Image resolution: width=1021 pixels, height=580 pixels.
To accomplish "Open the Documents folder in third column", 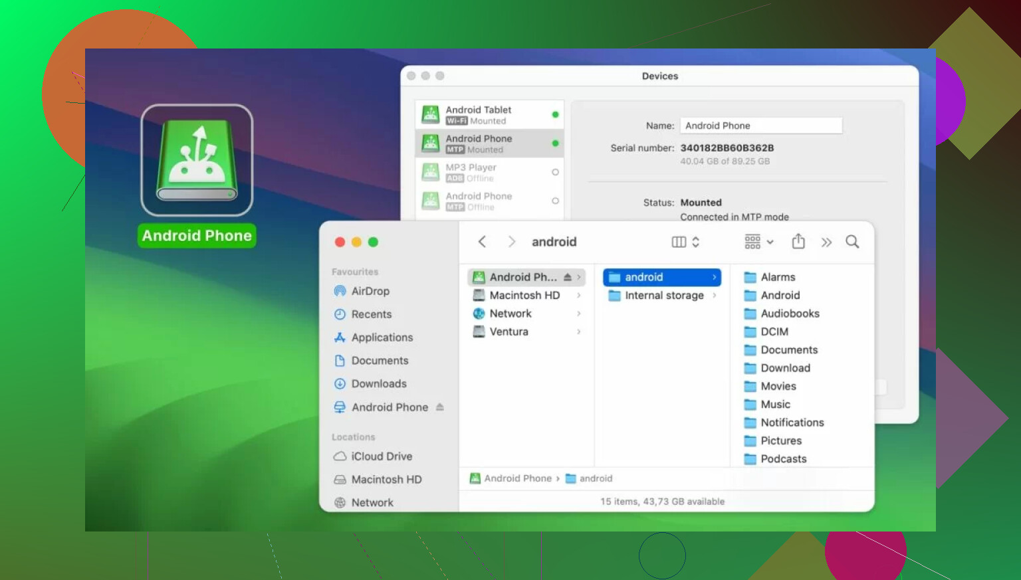I will (x=780, y=349).
